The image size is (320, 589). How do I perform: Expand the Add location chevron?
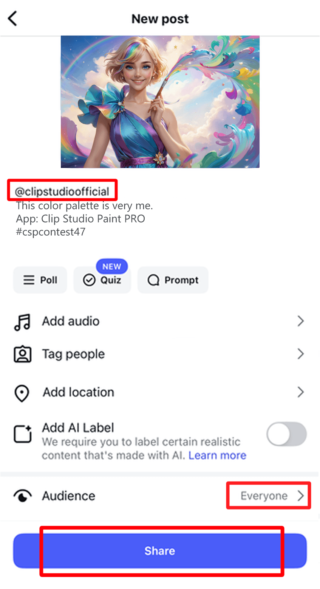point(300,393)
